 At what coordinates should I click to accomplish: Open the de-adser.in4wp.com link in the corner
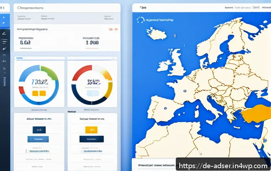tap(223, 166)
